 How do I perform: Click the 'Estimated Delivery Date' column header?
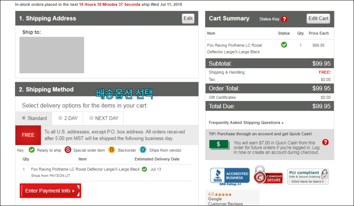pos(157,159)
